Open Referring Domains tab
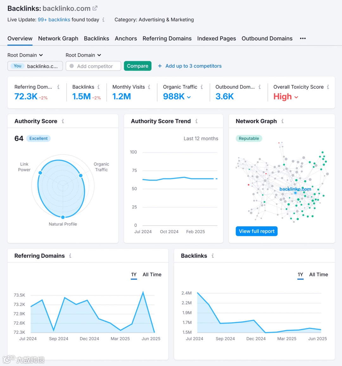Viewport: 342px width, 366px height. [x=167, y=39]
